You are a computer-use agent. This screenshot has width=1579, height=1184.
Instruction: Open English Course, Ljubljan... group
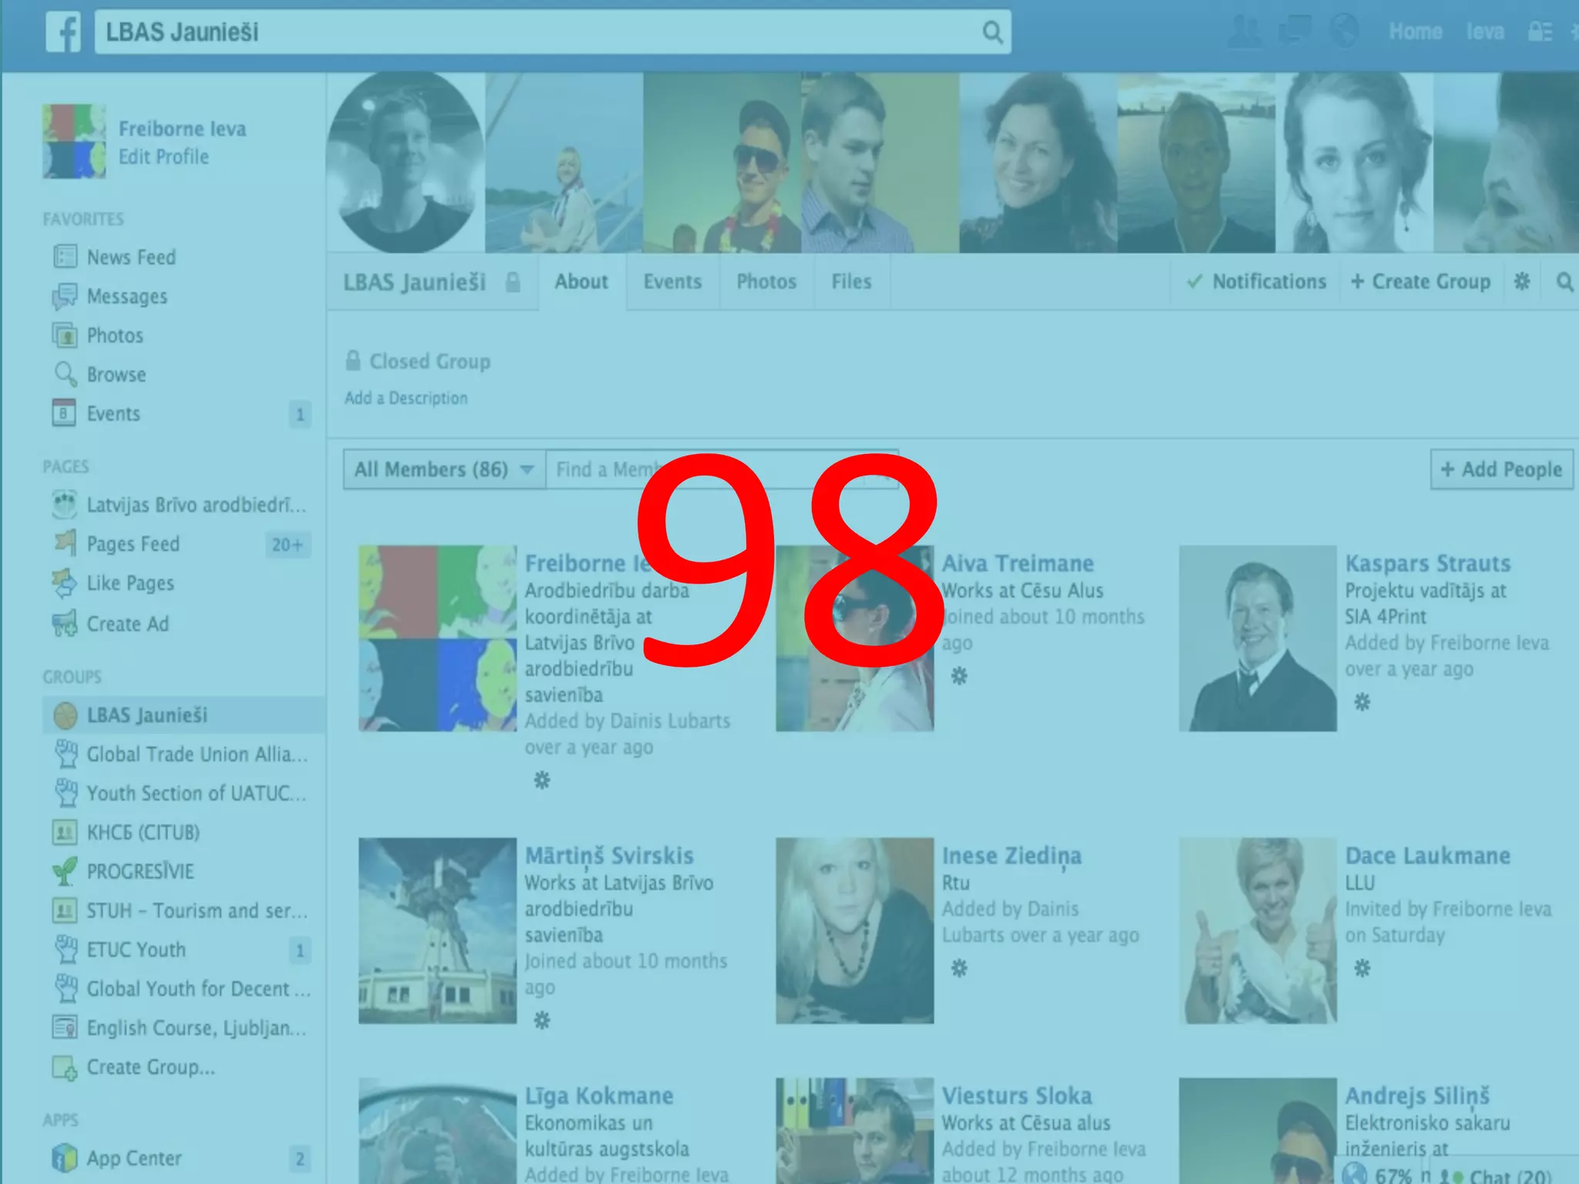click(196, 1028)
